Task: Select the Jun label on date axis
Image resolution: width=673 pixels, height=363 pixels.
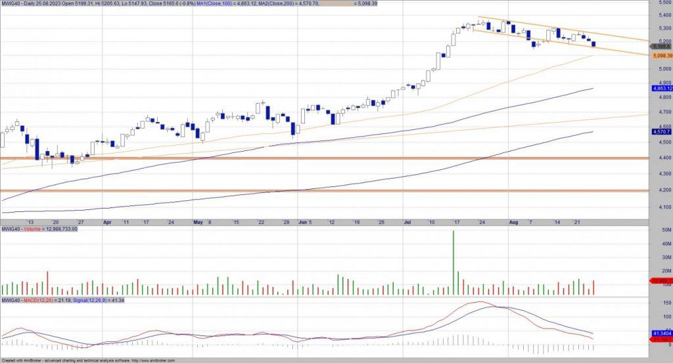Action: tap(302, 223)
